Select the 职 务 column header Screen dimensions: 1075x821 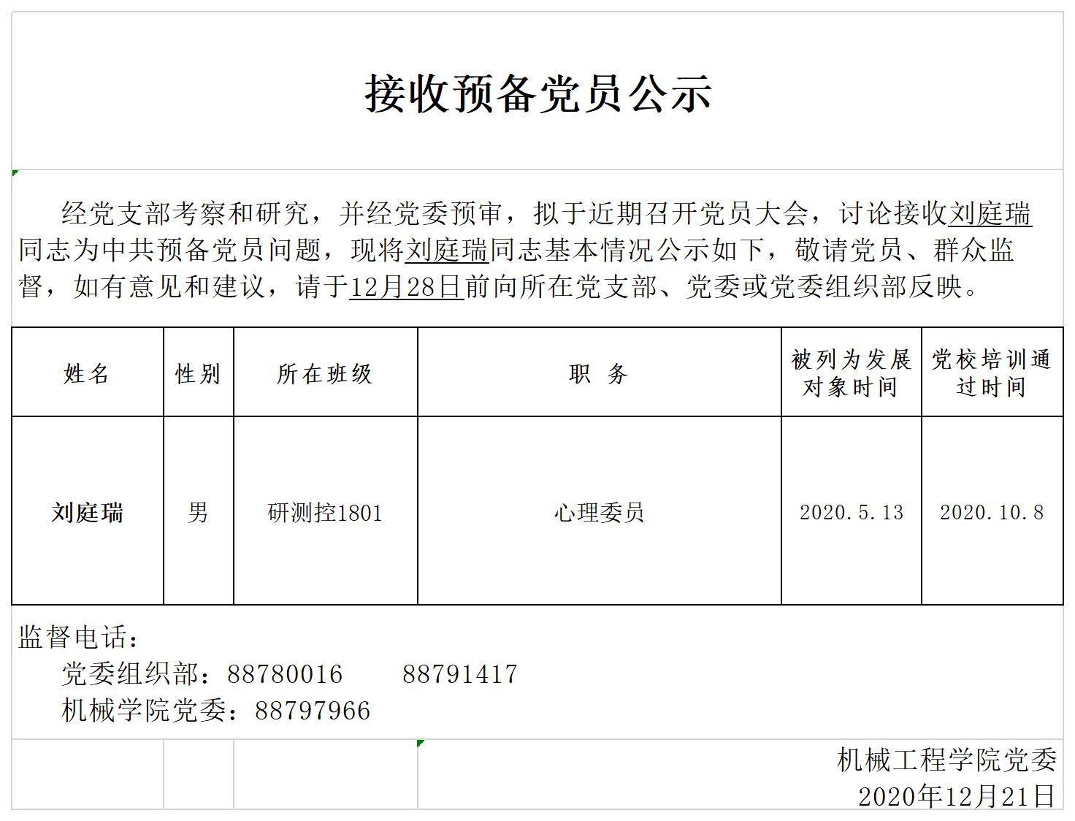(599, 373)
